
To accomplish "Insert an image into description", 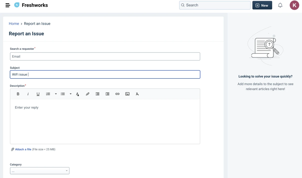I will pyautogui.click(x=127, y=94).
